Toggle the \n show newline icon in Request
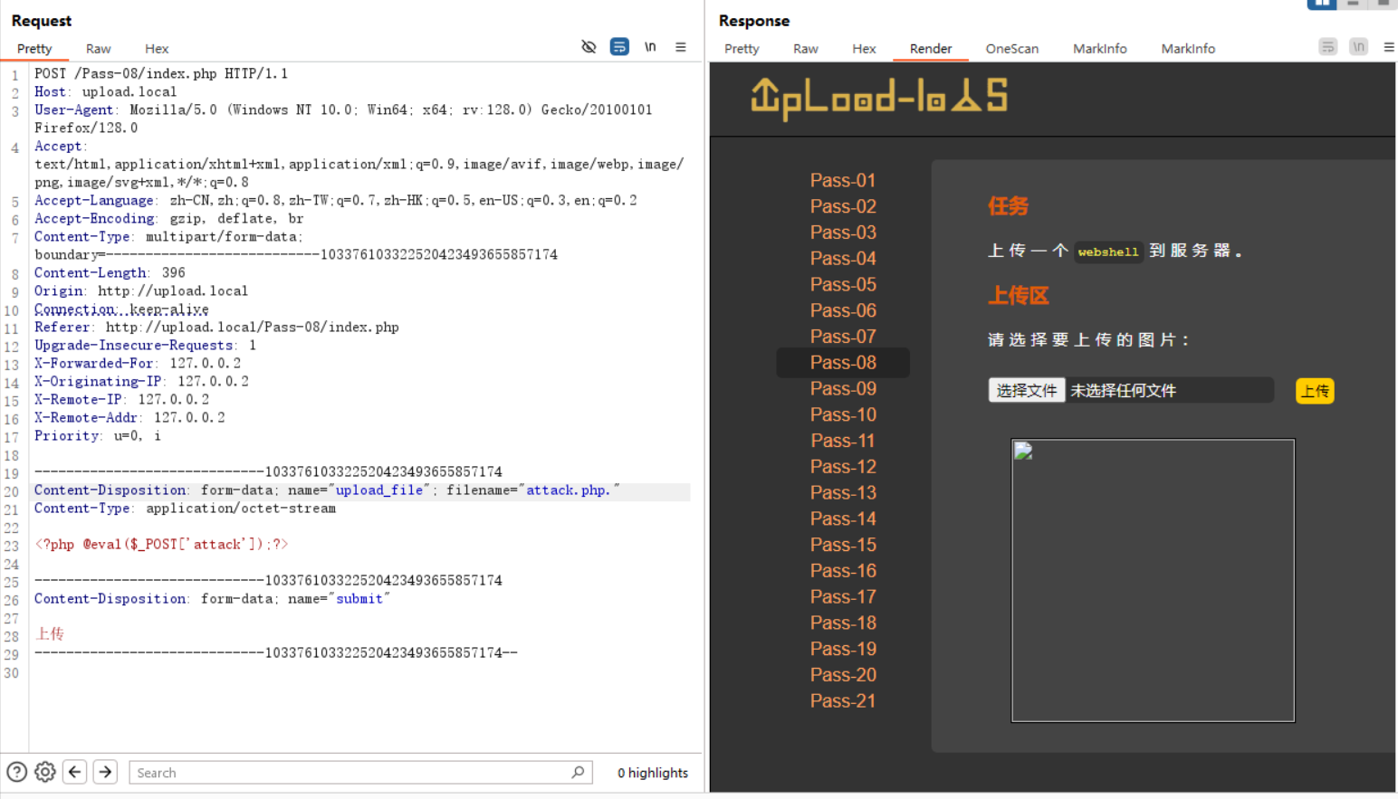 tap(650, 47)
